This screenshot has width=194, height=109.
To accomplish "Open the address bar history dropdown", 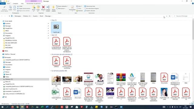I will (166, 16).
